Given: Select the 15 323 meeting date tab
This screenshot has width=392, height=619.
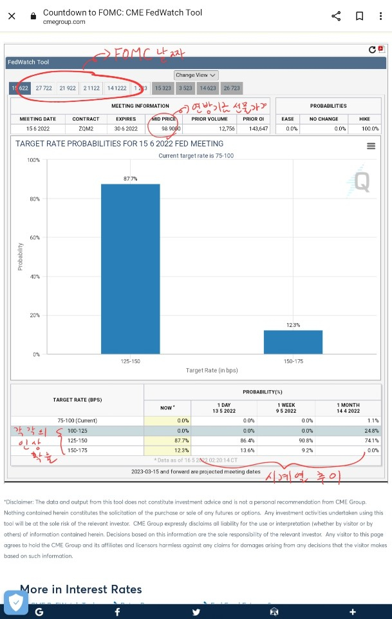Looking at the screenshot, I should pos(163,88).
